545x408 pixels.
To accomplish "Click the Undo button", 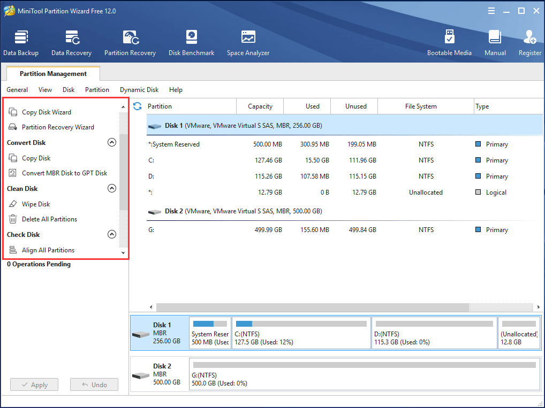I will coord(94,384).
